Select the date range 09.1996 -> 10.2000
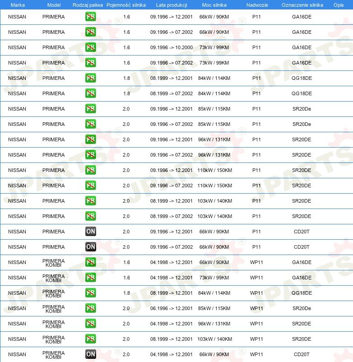 point(171,47)
